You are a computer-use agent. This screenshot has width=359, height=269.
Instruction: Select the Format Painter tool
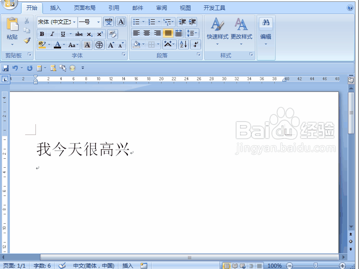coord(26,39)
